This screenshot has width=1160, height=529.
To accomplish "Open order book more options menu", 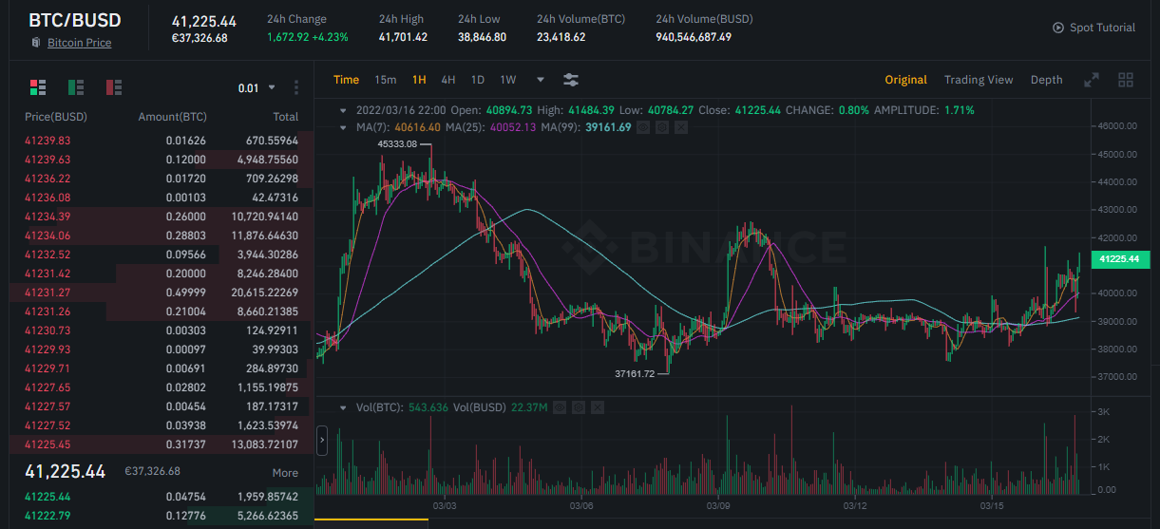I will [x=296, y=87].
